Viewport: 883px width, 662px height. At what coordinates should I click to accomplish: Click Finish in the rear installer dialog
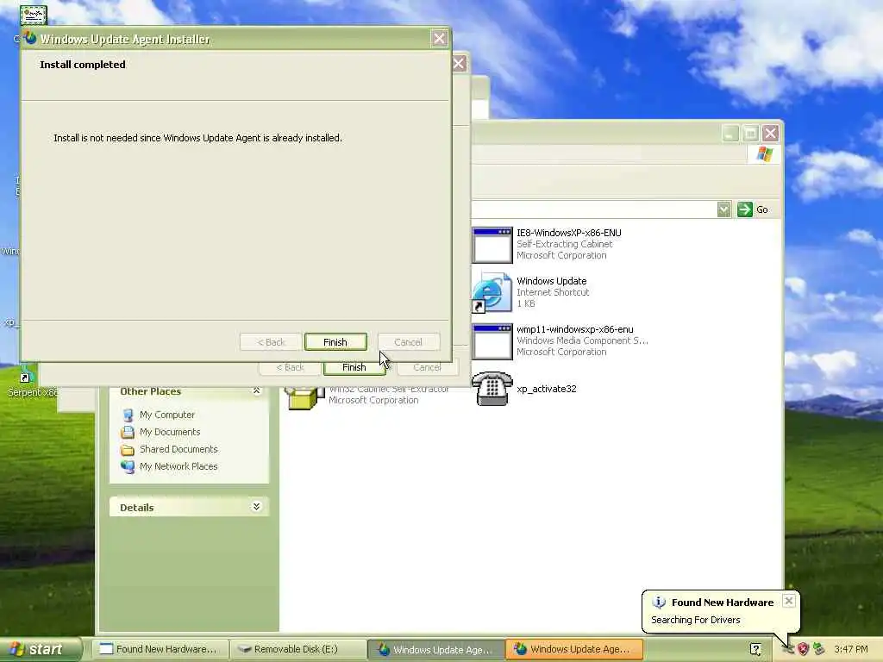354,367
